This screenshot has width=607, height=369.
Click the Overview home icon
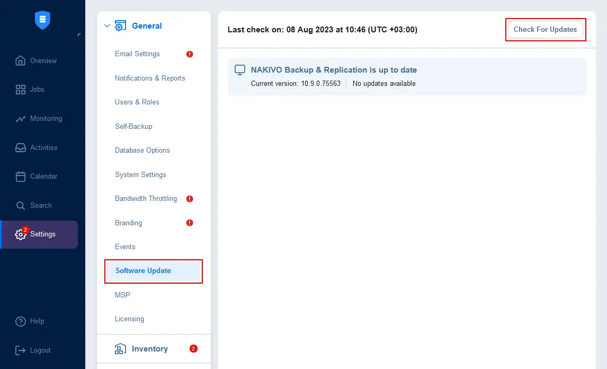pyautogui.click(x=20, y=60)
